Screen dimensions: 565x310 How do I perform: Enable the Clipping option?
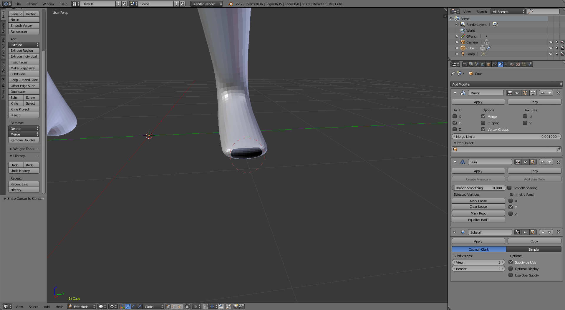pos(483,123)
